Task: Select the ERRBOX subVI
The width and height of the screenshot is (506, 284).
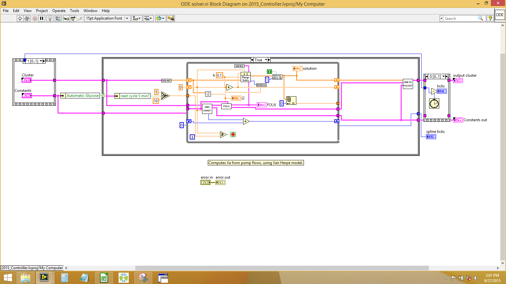Action: tap(261, 85)
